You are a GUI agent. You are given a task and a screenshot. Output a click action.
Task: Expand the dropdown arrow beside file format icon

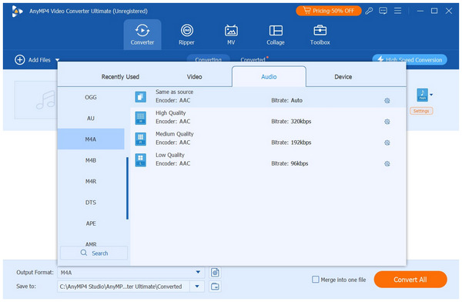[431, 95]
